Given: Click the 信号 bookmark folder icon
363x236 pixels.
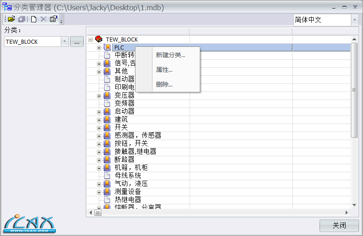Looking at the screenshot, I should point(107,63).
